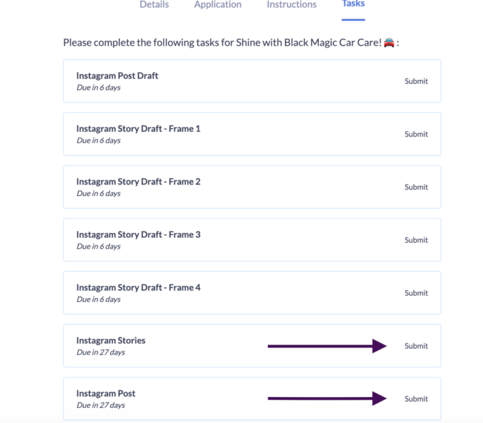
Task: Click the arrow pointing to Instagram Stories Submit
Action: tap(327, 346)
